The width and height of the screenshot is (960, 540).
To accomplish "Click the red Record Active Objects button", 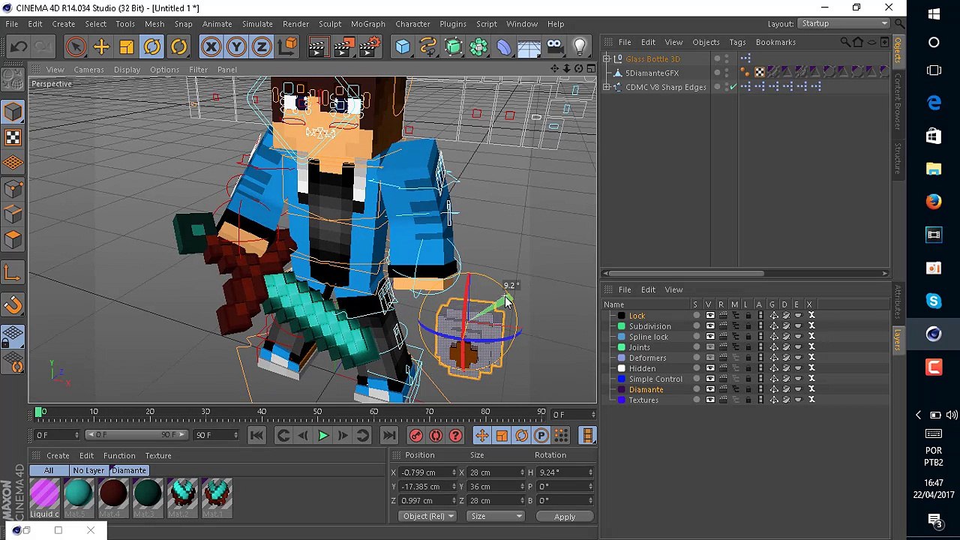I will point(416,436).
